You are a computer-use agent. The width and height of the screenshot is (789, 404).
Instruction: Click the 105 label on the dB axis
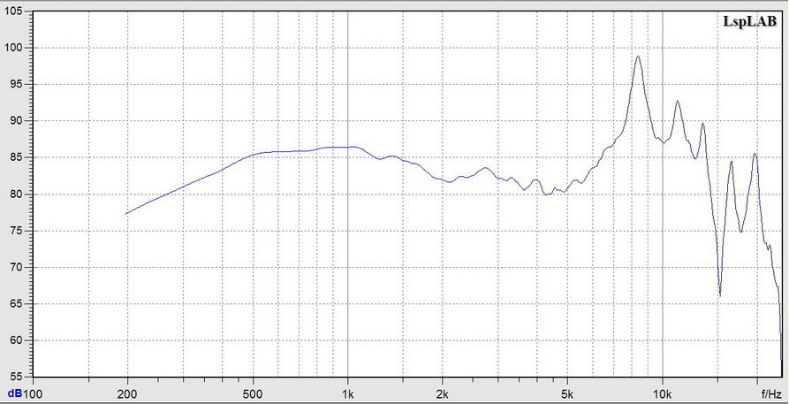[13, 11]
